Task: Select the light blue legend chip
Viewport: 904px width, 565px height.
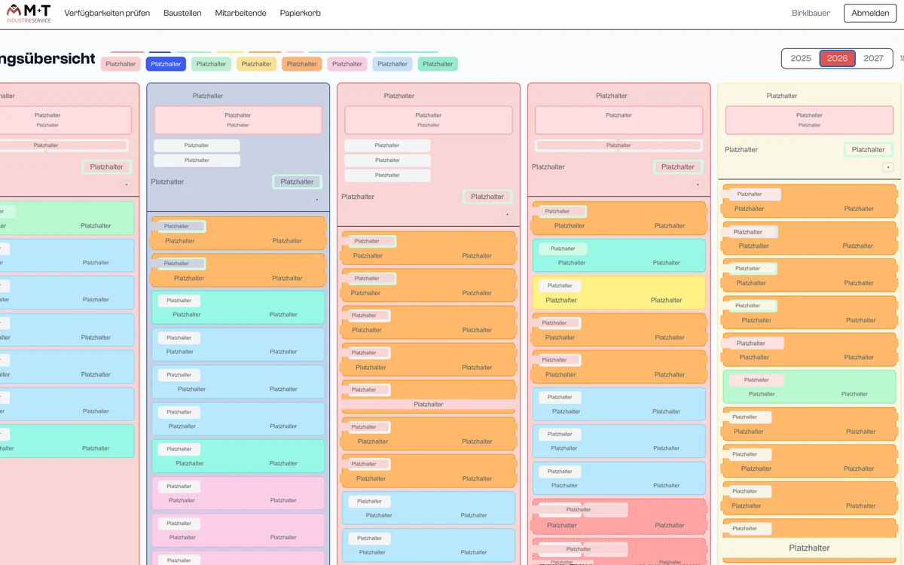Action: 392,64
